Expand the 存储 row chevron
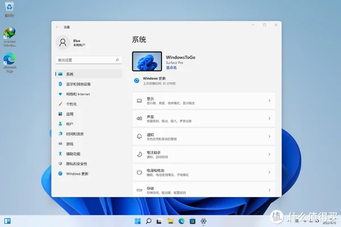This screenshot has width=341, height=227. click(269, 190)
